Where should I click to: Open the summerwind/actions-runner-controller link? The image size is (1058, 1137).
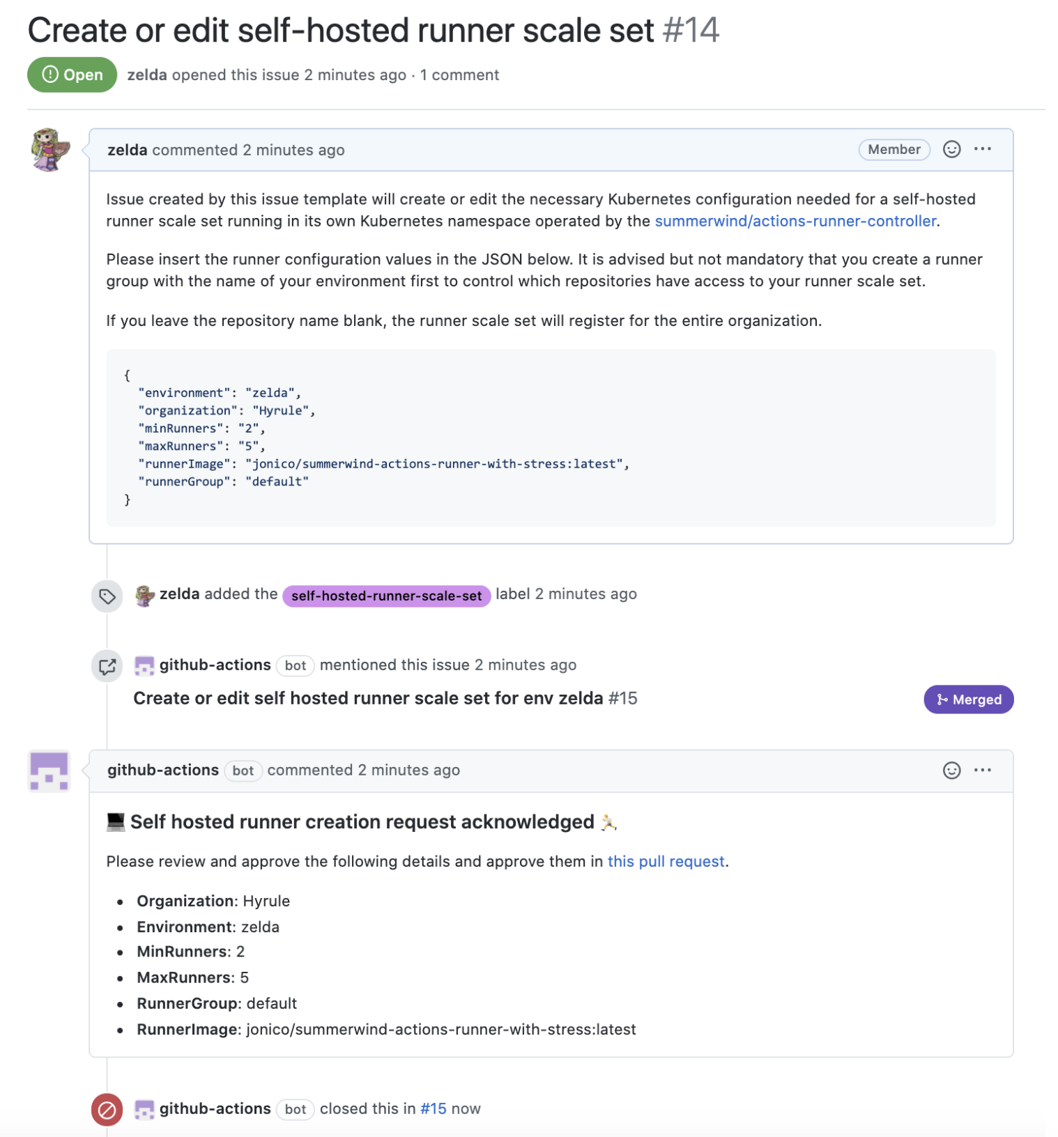click(x=795, y=221)
